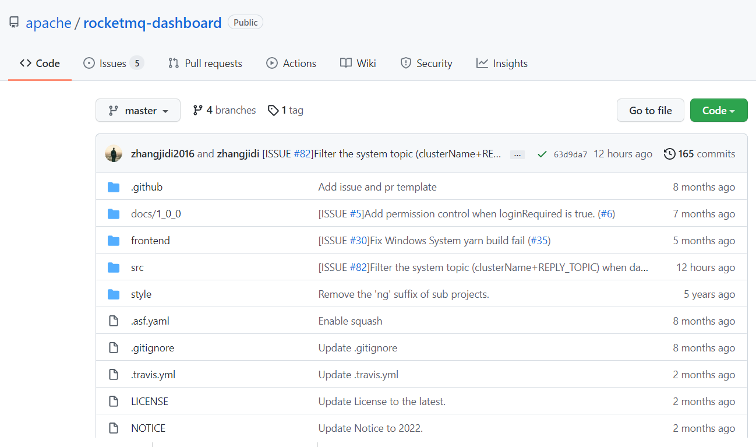
Task: Click the commit history clock icon
Action: coord(670,154)
